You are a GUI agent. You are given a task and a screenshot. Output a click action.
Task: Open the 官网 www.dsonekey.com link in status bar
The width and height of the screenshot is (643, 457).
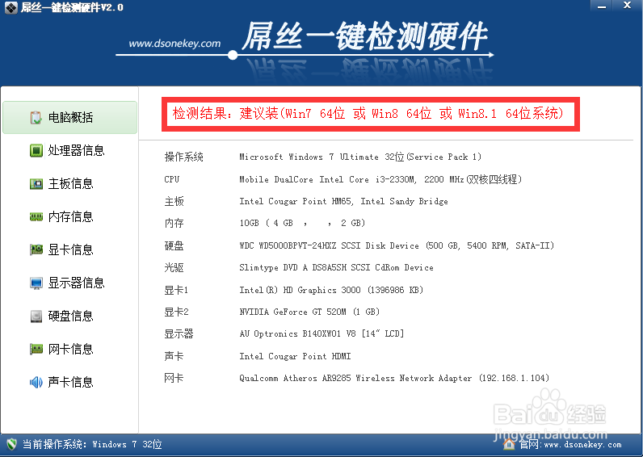[x=570, y=444]
